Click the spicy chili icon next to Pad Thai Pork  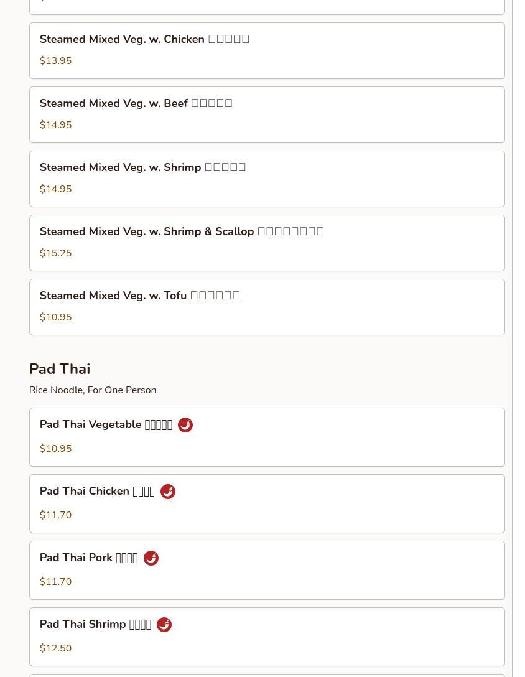151,558
